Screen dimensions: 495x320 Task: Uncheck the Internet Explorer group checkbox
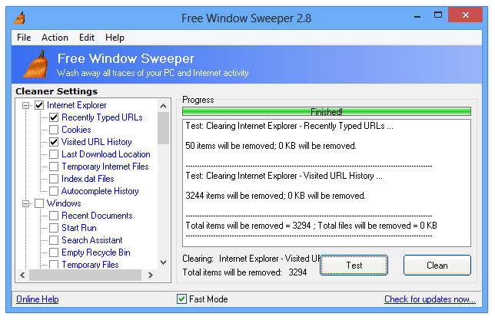[x=39, y=105]
